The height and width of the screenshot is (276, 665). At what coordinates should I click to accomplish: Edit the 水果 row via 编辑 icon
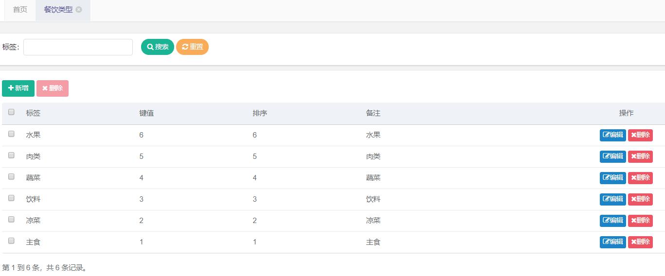[613, 135]
